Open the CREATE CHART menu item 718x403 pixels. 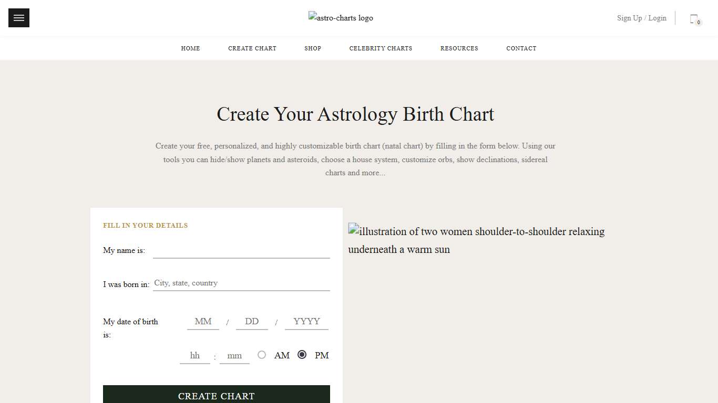pos(252,48)
